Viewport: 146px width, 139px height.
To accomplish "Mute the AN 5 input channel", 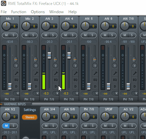I will 85,35.
